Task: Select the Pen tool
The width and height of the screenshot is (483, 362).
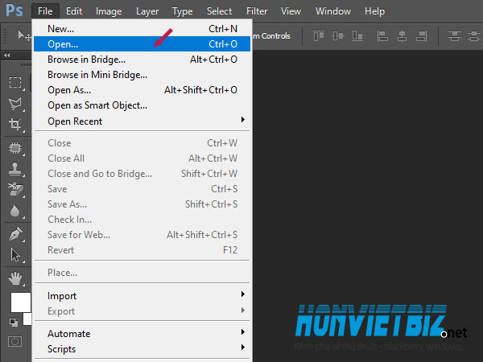Action: pos(15,234)
